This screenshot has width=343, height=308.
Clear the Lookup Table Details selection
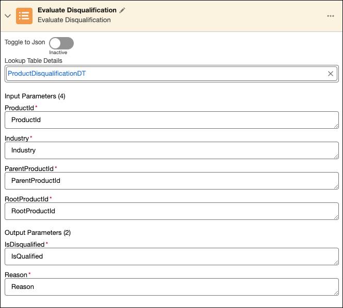[x=330, y=74]
